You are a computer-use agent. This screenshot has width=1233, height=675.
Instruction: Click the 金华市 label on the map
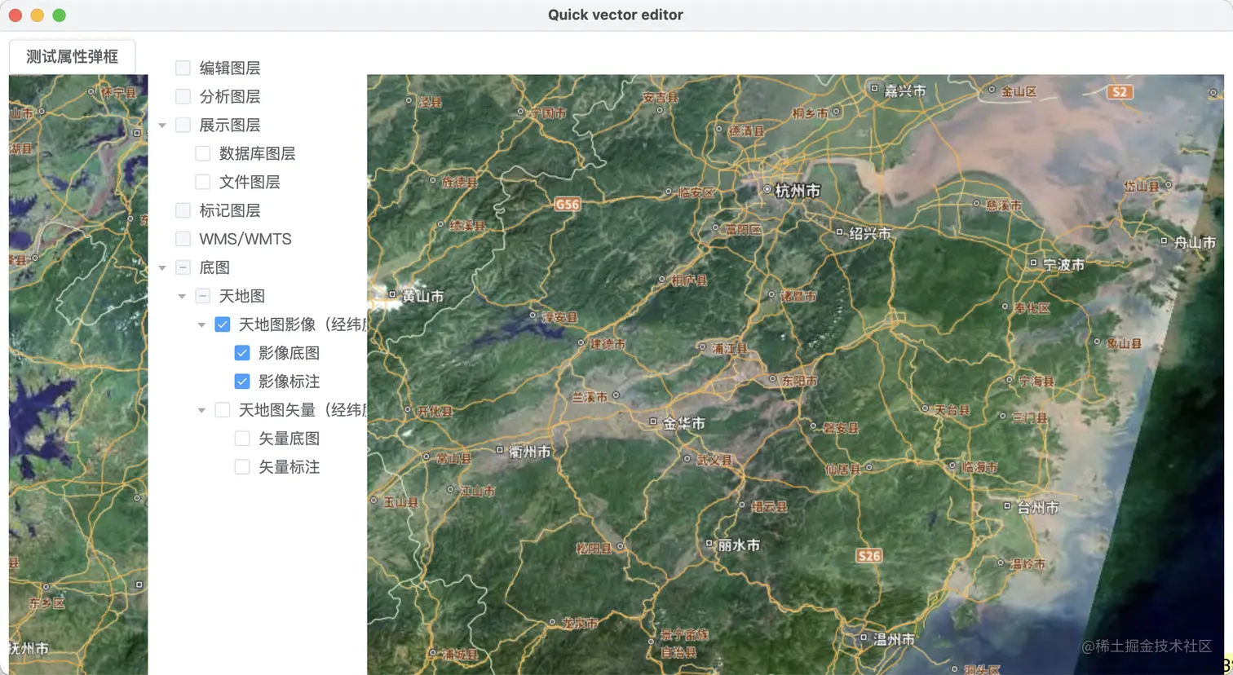[683, 423]
